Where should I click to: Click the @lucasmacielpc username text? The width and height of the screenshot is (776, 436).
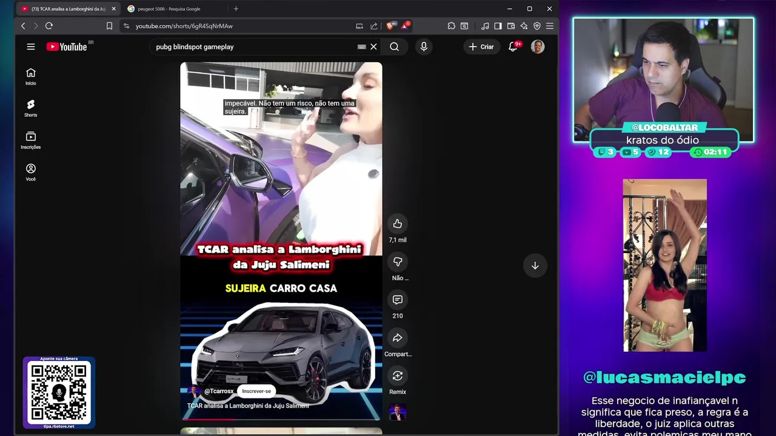[664, 378]
